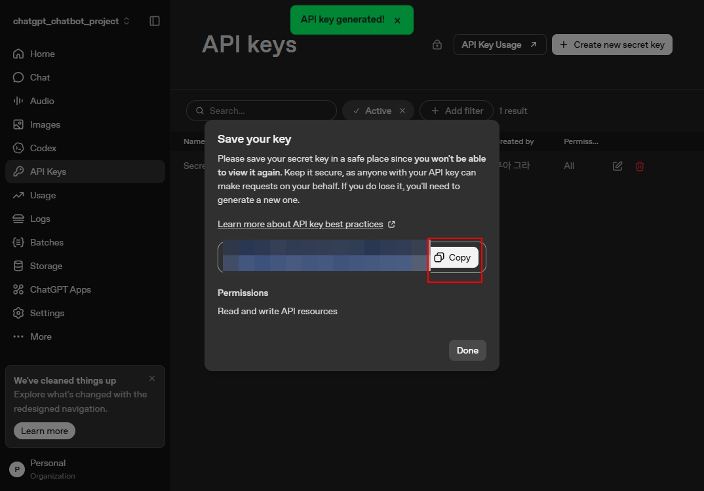Click the Logs stack icon

click(18, 219)
